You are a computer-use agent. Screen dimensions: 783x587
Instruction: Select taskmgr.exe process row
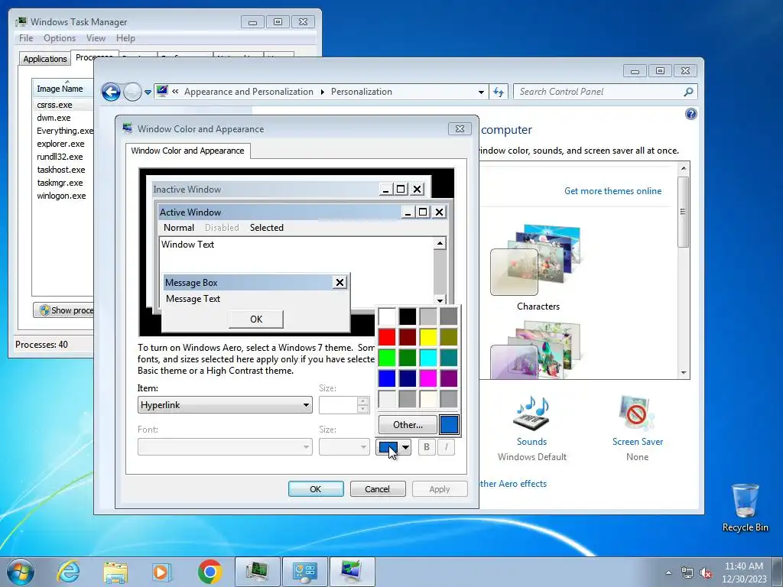60,183
